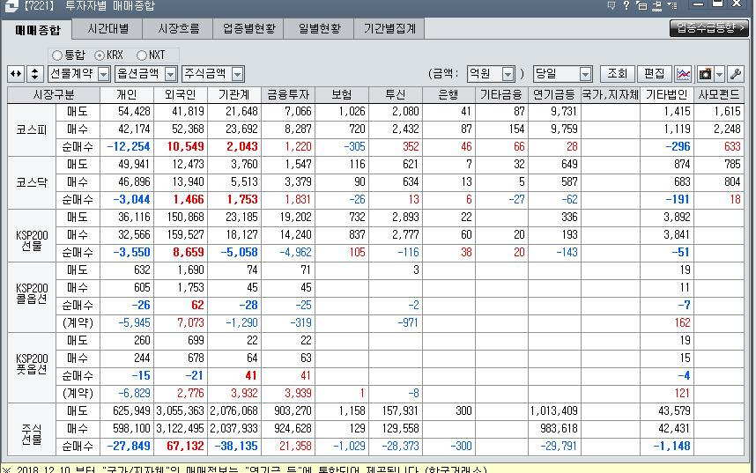Click the 코스닥 기관계 net value 1,753

[x=242, y=200]
